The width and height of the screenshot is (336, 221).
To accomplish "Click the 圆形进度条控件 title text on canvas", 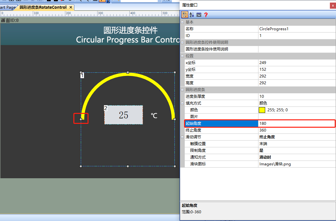I will 130,30.
